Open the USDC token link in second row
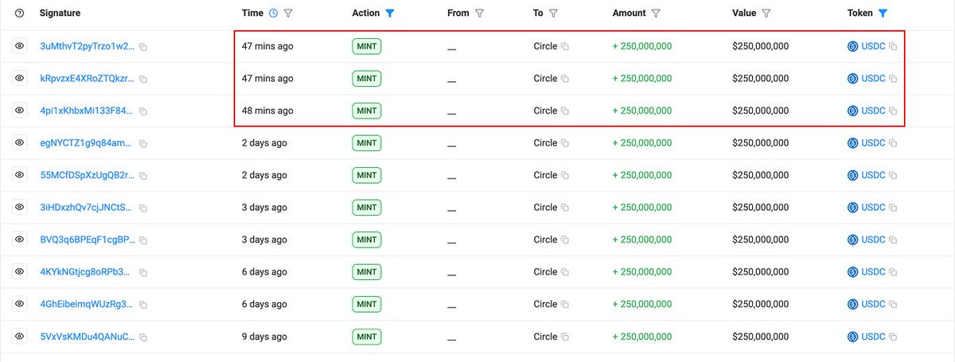Image resolution: width=955 pixels, height=362 pixels. pyautogui.click(x=873, y=79)
